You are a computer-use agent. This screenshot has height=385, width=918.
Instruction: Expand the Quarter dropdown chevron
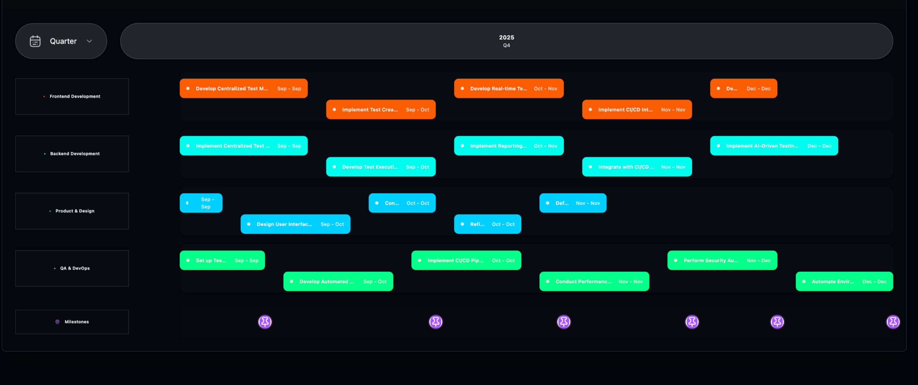[89, 41]
